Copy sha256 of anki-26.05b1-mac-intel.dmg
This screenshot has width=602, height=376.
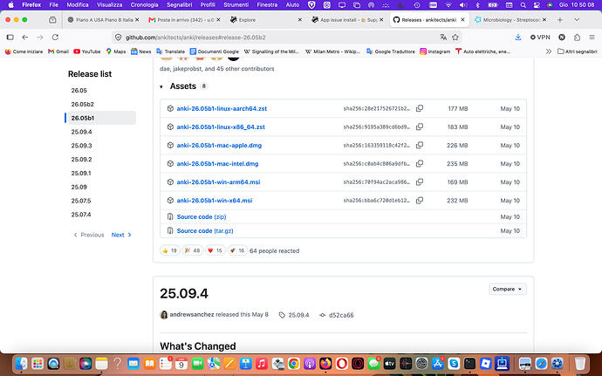420,164
